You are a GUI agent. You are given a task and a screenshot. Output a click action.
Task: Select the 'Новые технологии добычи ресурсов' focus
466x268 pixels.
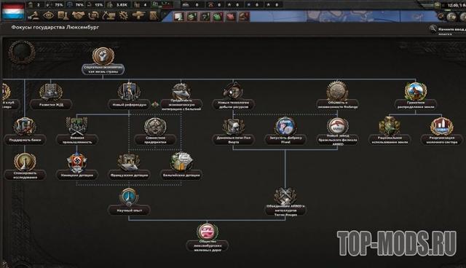(233, 96)
